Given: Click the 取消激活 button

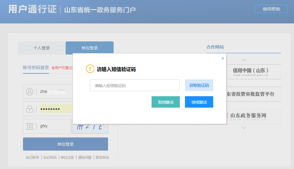Looking at the screenshot, I should (x=166, y=102).
